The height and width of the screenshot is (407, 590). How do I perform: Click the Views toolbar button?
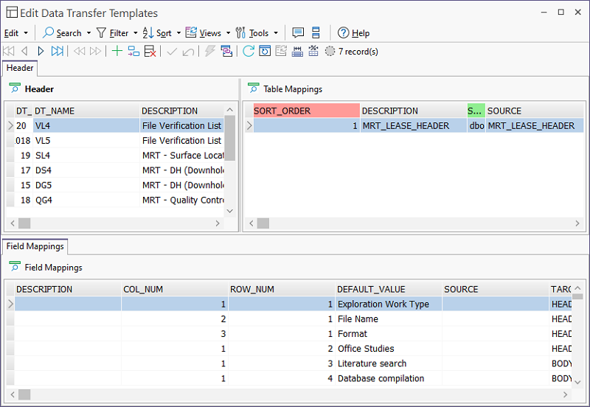coord(204,32)
